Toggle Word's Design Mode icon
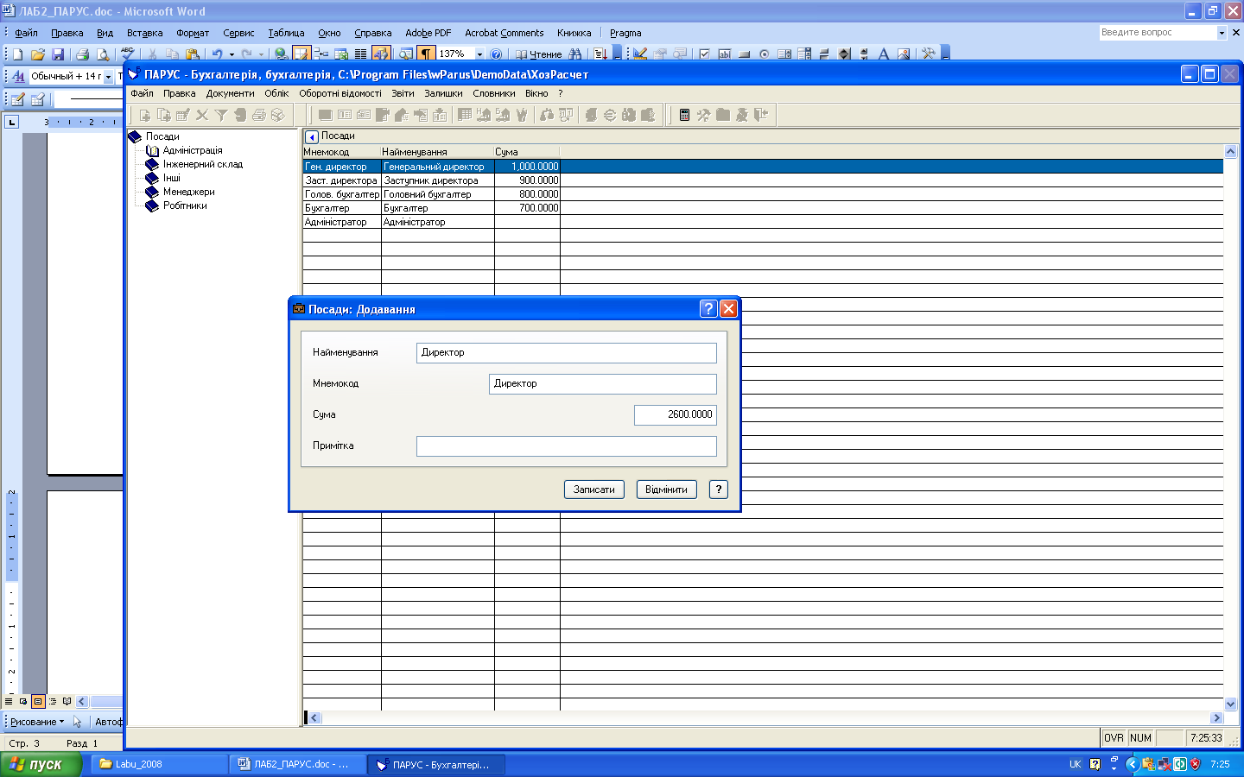The image size is (1244, 777). pos(640,54)
